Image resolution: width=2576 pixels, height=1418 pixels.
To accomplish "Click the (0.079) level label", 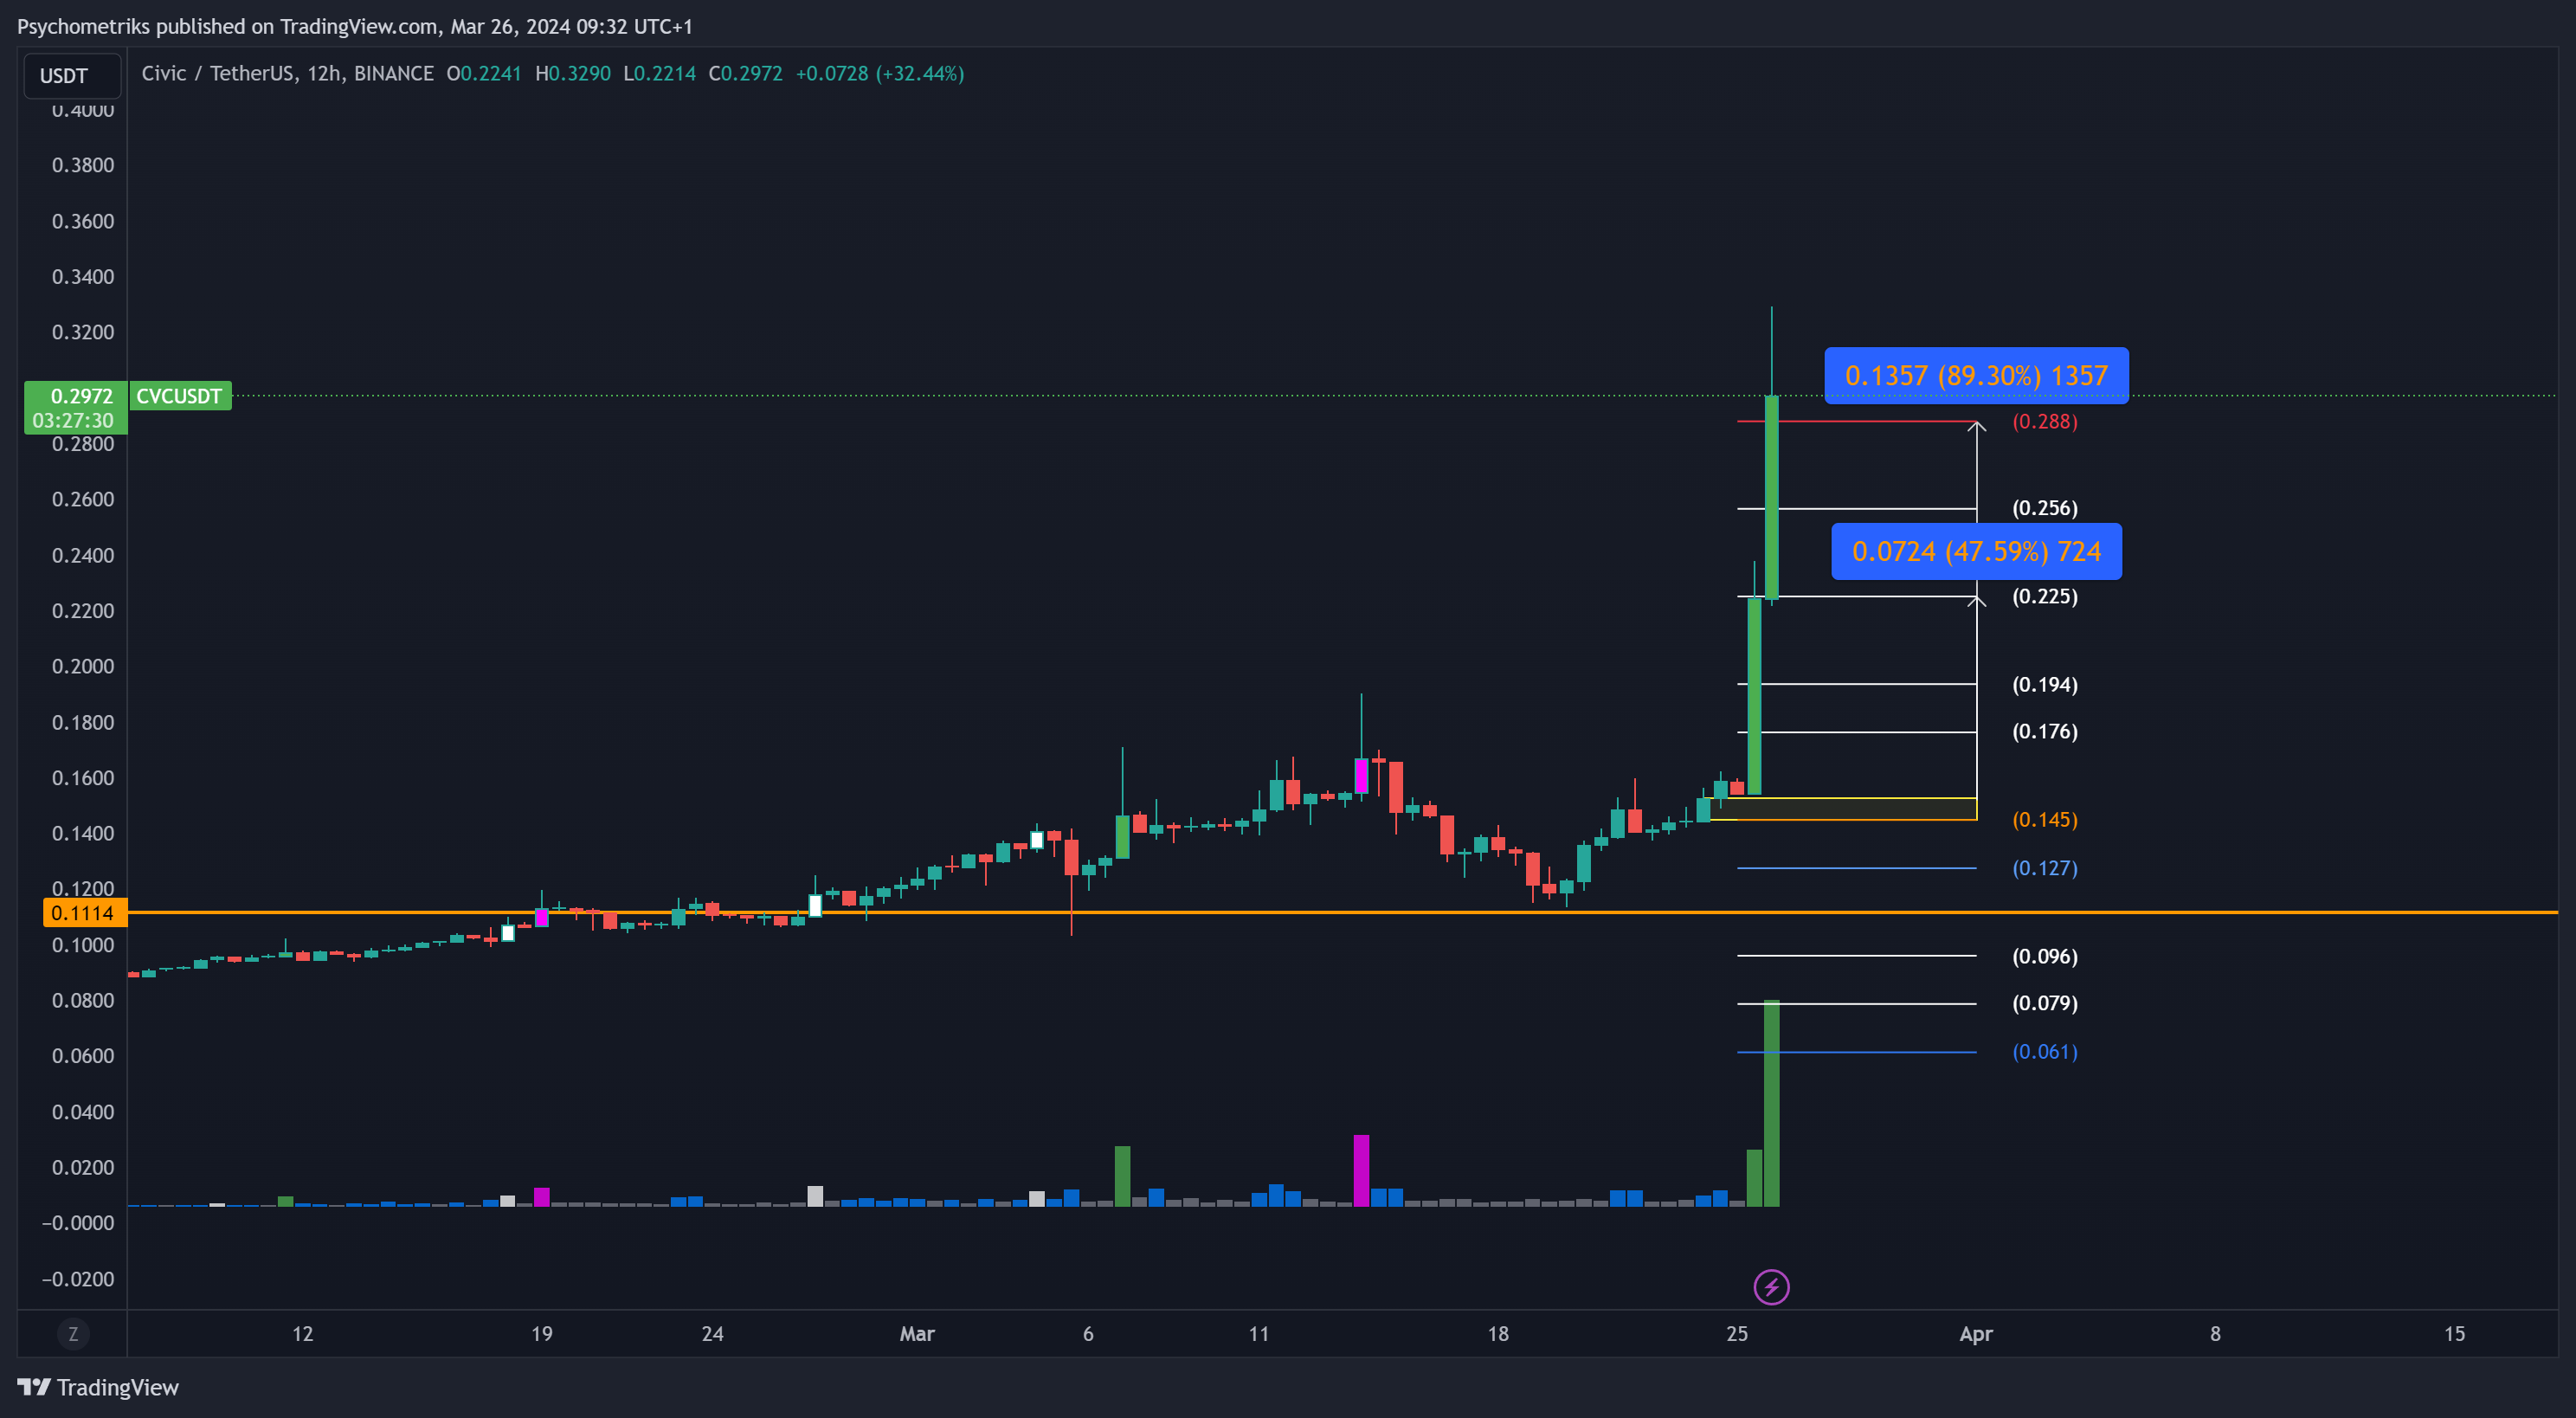I will tap(2045, 1003).
